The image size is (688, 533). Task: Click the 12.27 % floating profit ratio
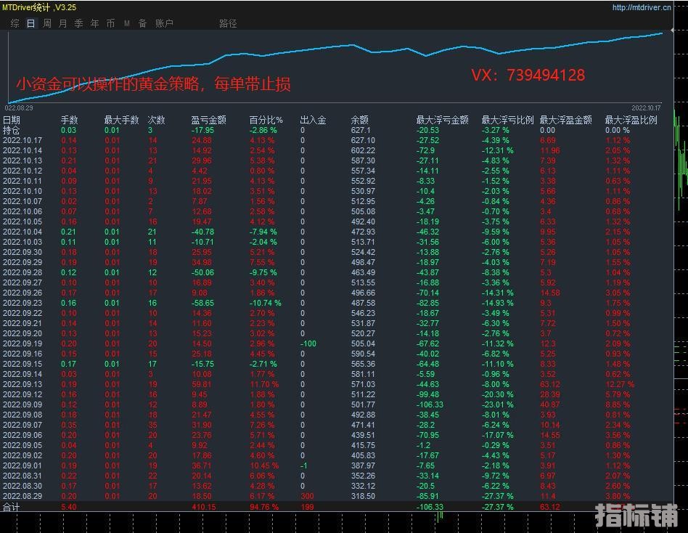click(620, 385)
